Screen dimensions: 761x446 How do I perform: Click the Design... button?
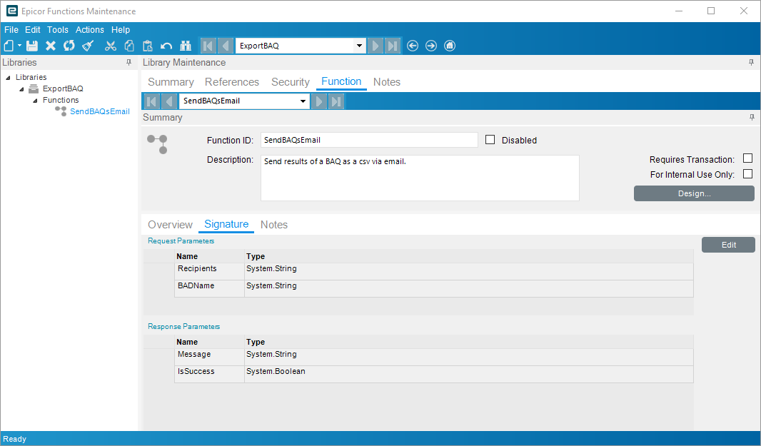click(694, 193)
